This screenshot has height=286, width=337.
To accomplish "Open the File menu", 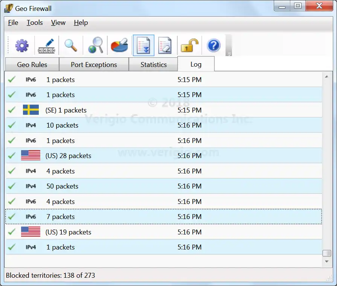I will 13,23.
